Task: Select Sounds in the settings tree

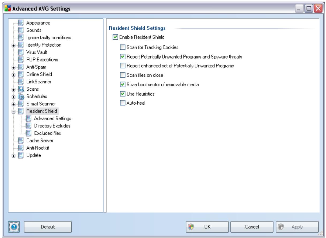Action: (33, 30)
